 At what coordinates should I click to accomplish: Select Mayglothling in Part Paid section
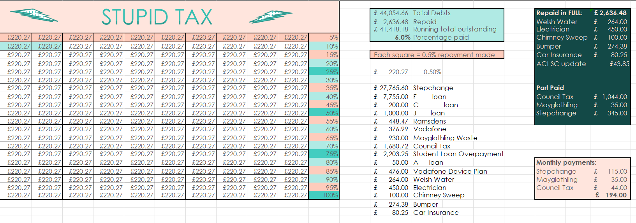point(557,105)
